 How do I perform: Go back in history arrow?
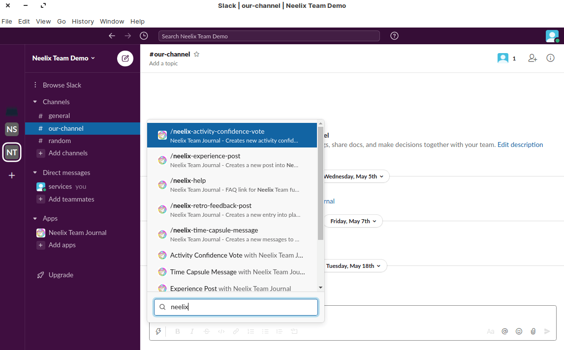click(112, 36)
